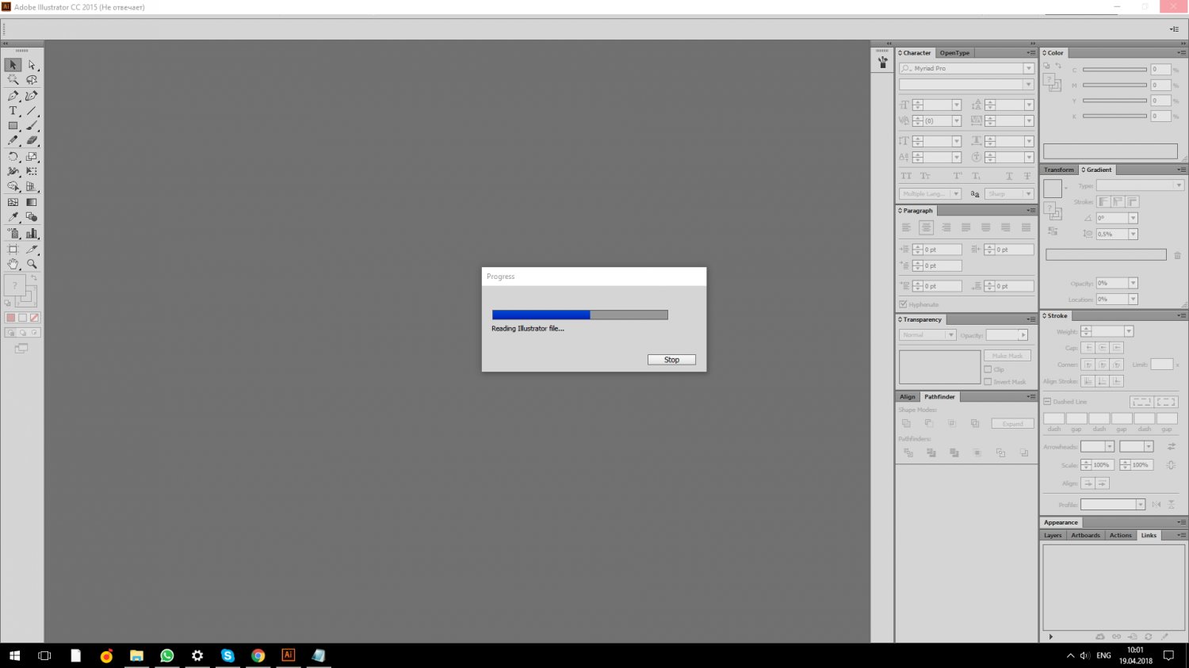Open the stroke Profile dropdown
This screenshot has height=668, width=1189.
tap(1140, 505)
